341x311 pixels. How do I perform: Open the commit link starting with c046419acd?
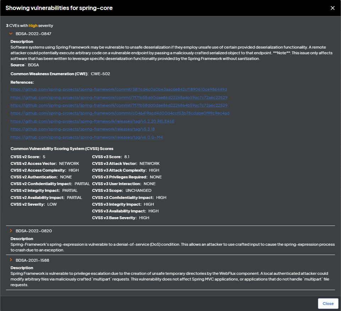point(120,113)
